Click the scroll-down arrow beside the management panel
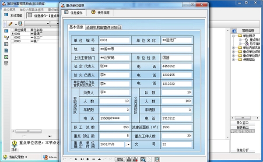 point(228,137)
